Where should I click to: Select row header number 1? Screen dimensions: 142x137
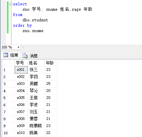[8, 70]
